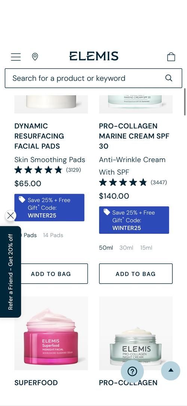Open Pro-Collagen Marine Cream SPF 30 title
187x406 pixels.
pyautogui.click(x=134, y=136)
